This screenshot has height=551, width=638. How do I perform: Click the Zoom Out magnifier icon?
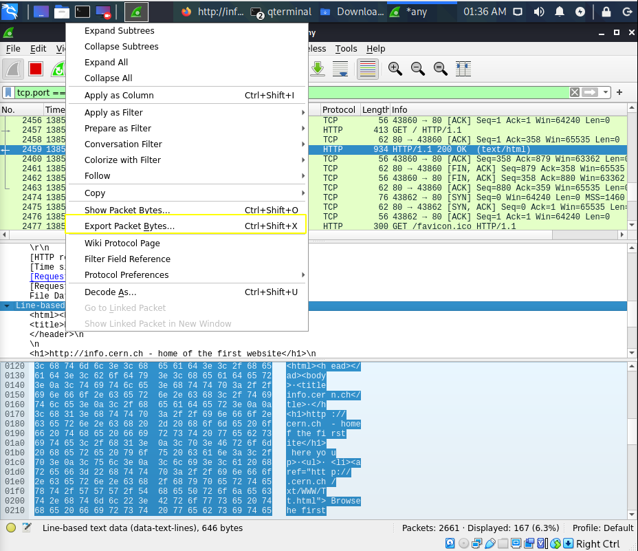418,69
